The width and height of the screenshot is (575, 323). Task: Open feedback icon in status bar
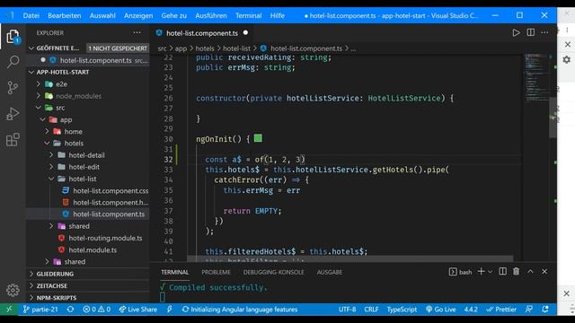pos(529,309)
